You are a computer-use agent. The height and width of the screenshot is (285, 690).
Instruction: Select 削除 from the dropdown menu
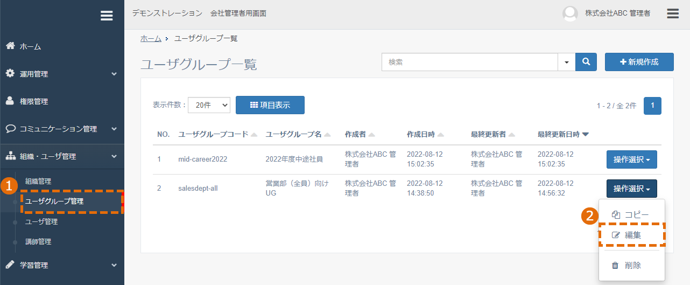tap(632, 266)
